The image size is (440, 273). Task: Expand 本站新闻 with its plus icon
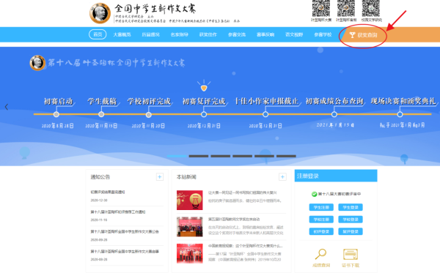(282, 176)
